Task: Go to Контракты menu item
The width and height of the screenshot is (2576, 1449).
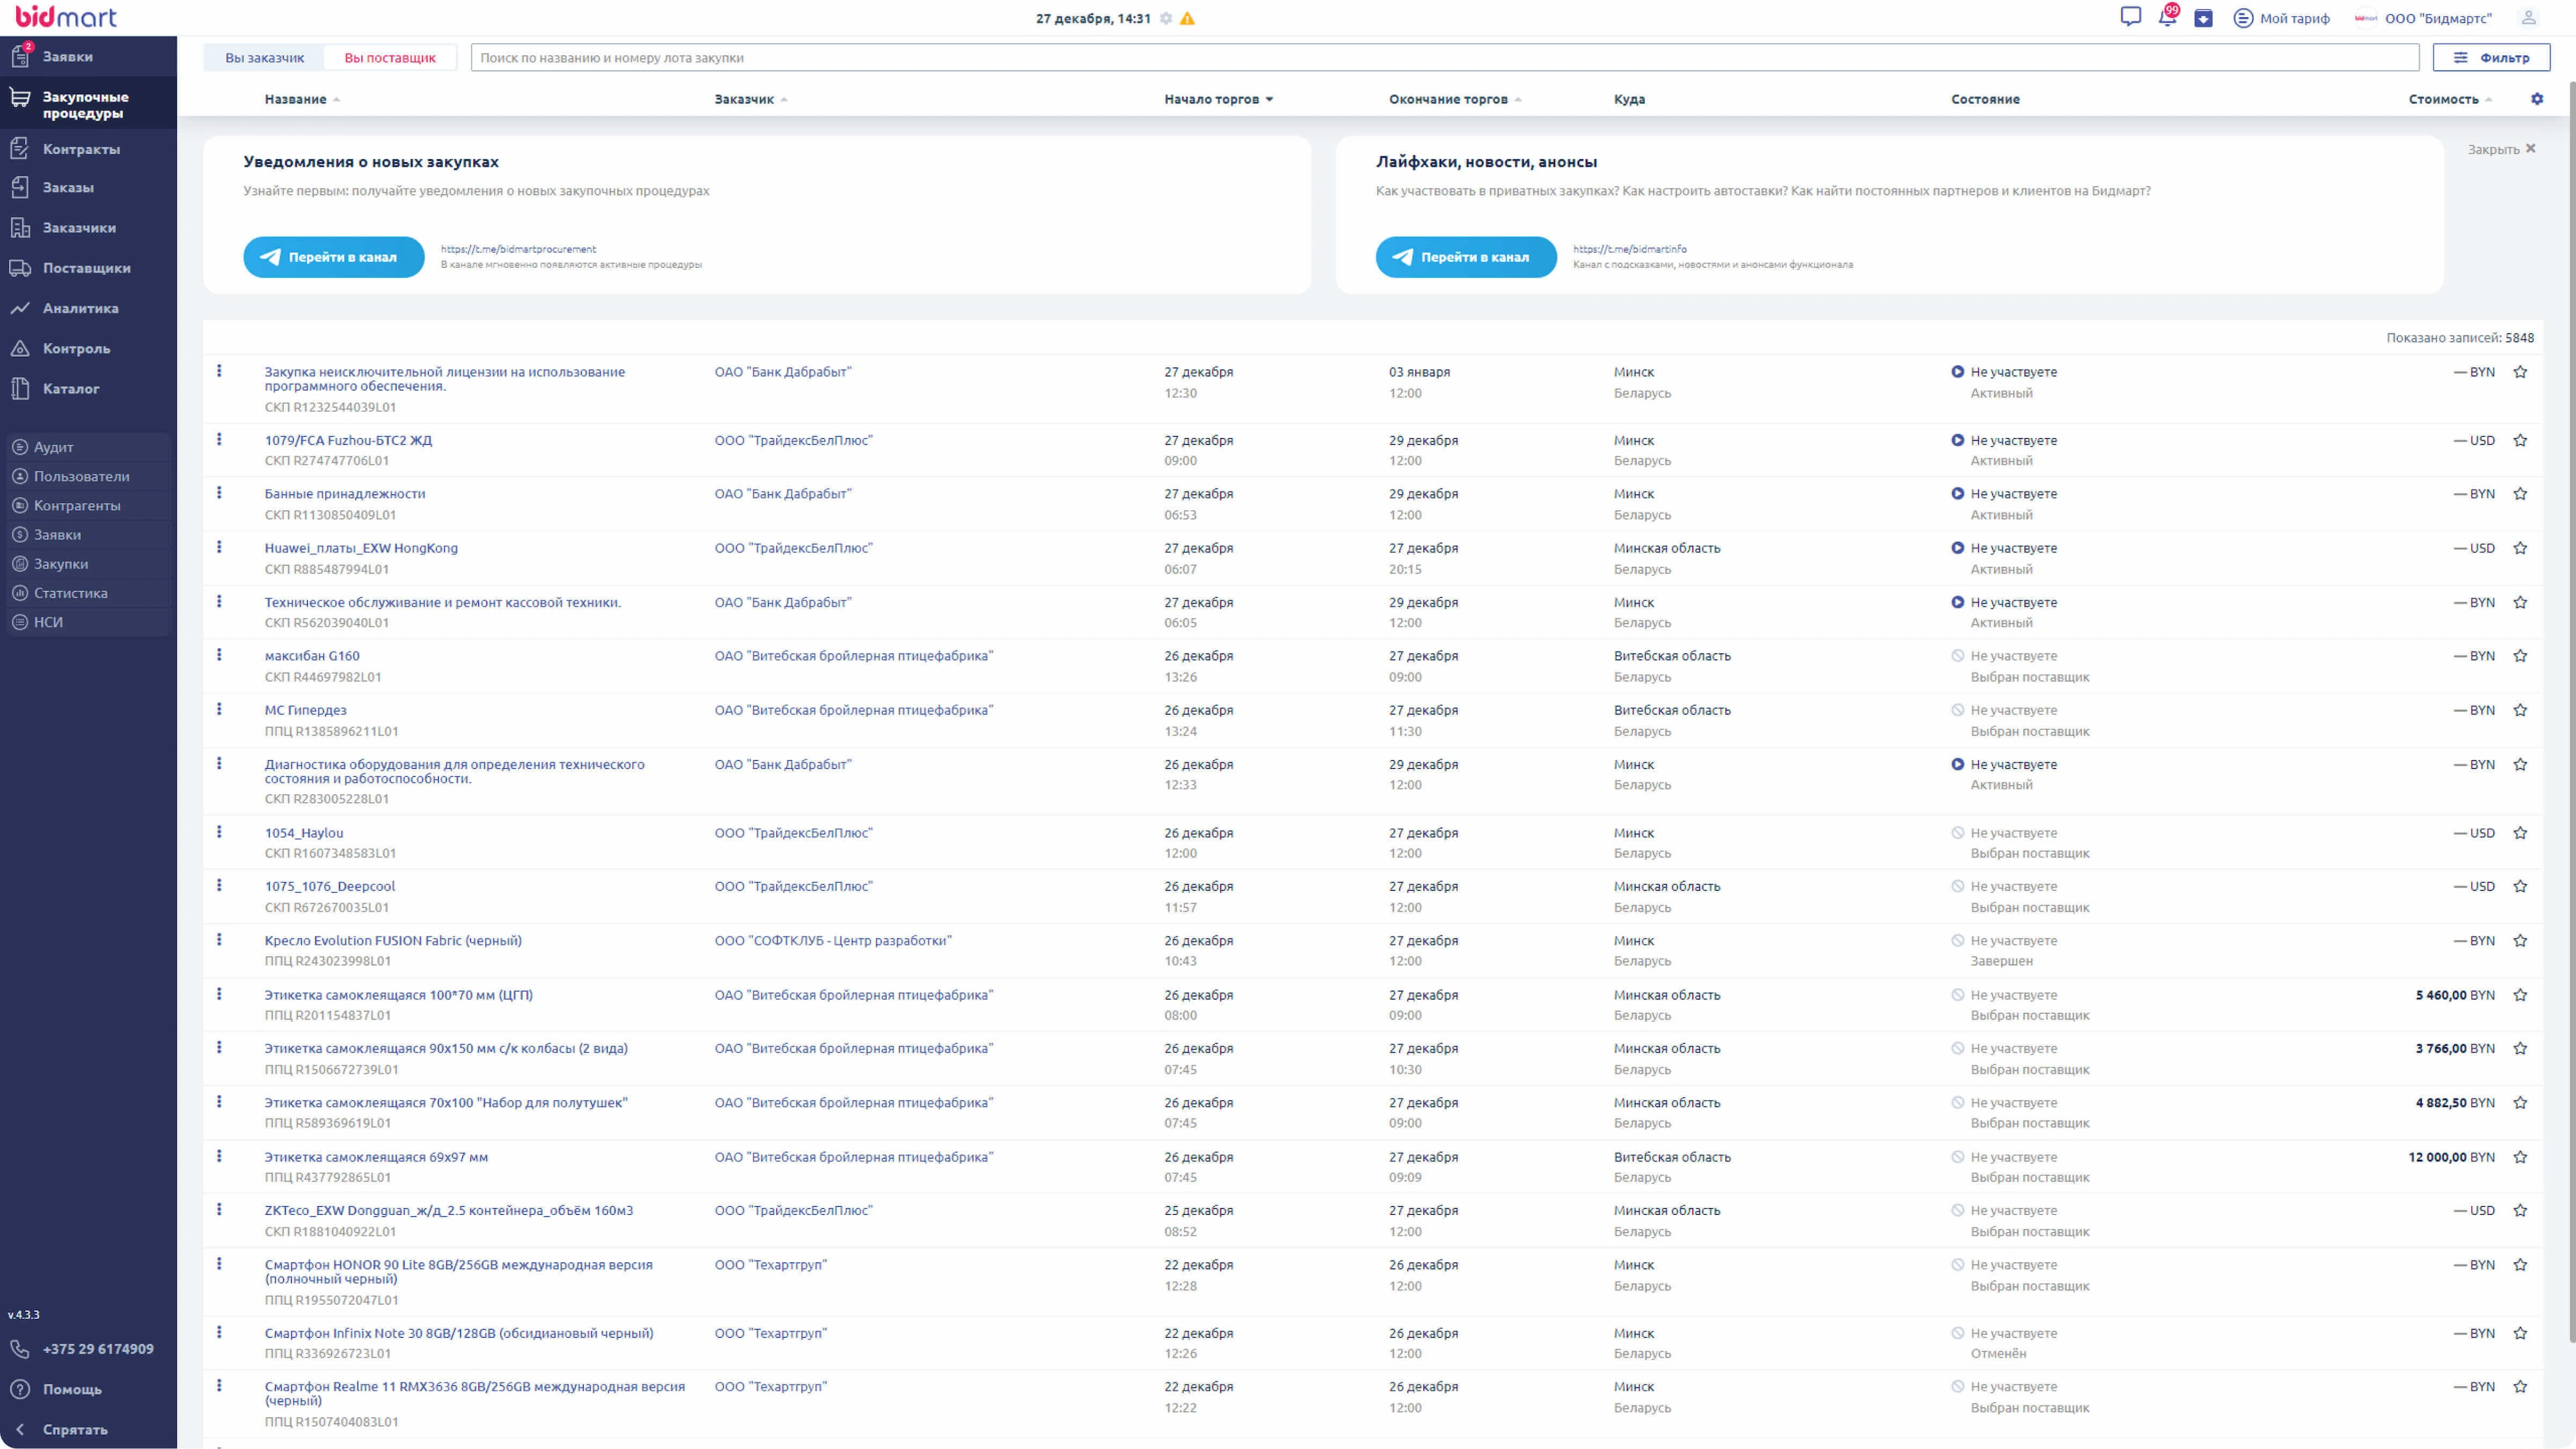Action: [81, 149]
